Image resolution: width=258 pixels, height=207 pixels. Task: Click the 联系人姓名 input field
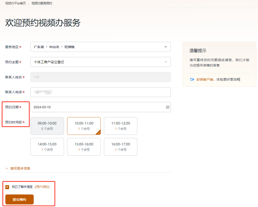tap(101, 77)
